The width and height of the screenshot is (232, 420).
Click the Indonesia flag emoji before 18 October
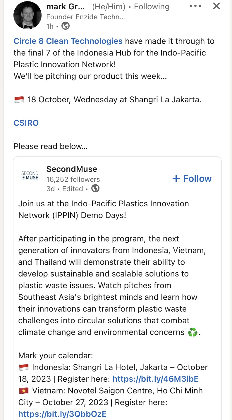click(19, 100)
